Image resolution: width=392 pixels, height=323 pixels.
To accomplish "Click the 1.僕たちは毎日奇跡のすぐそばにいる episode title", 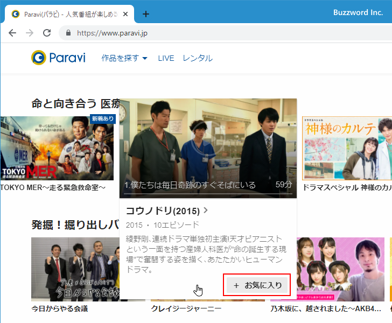I will tap(190, 185).
